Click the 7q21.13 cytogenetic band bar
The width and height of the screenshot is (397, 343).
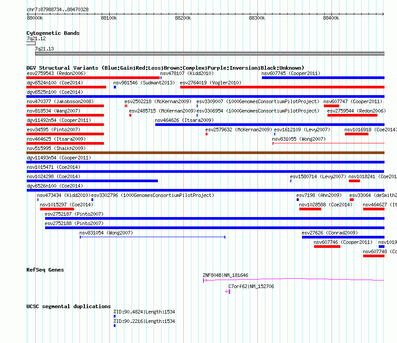point(210,54)
